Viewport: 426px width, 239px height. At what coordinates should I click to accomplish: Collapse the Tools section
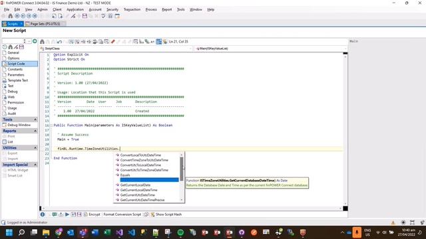click(x=35, y=119)
